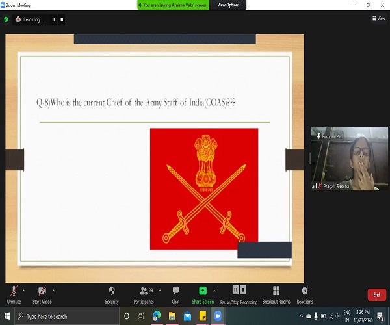
Task: Open File Explorer from the taskbar
Action: click(x=172, y=316)
